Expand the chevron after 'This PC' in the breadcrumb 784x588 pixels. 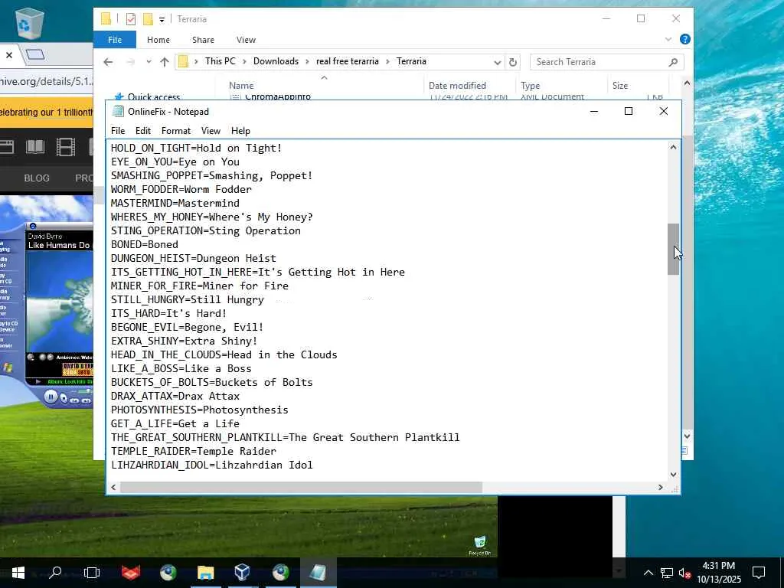click(x=244, y=61)
